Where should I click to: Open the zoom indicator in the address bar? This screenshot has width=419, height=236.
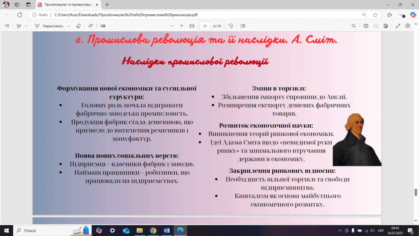pos(364,15)
